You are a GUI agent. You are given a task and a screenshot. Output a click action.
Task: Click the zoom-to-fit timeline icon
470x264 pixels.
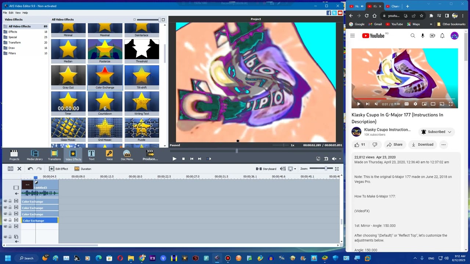(337, 169)
